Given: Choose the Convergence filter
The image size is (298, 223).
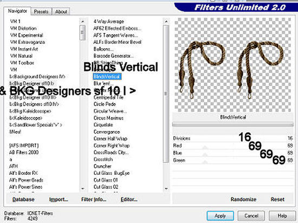Looking at the screenshot, I should click(107, 132).
